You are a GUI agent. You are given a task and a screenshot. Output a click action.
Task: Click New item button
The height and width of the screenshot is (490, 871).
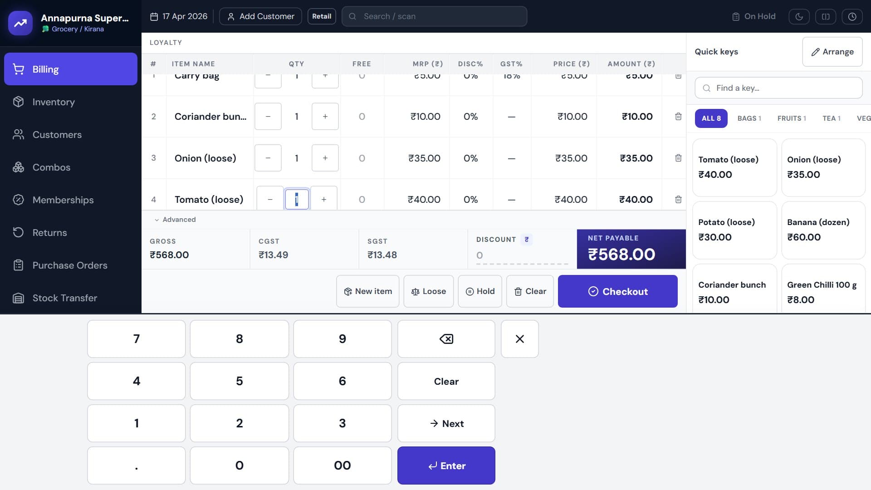[368, 291]
